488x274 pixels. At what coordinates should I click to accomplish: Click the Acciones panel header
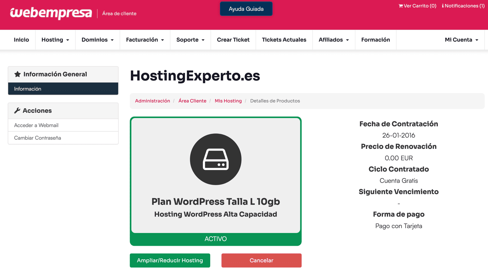pos(63,111)
